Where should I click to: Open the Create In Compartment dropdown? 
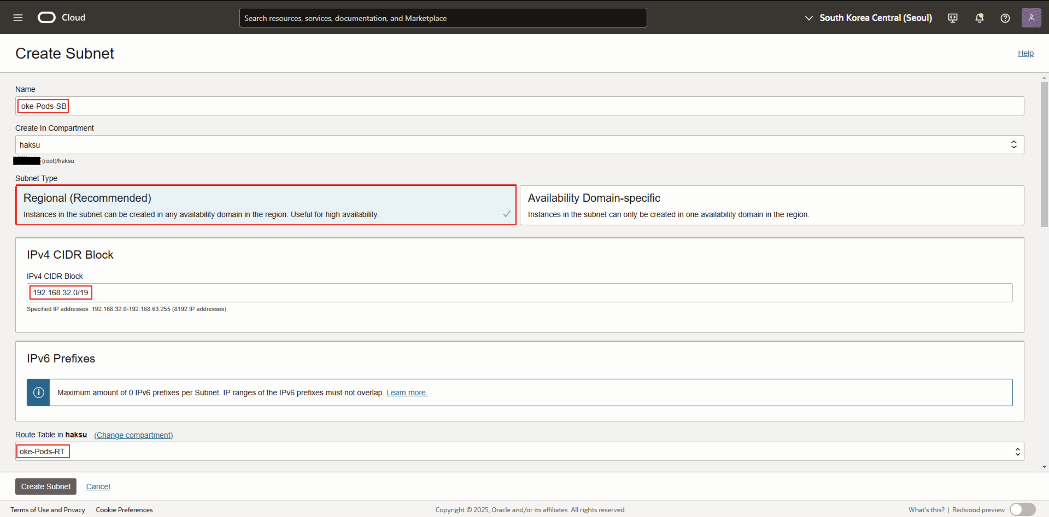pos(519,145)
